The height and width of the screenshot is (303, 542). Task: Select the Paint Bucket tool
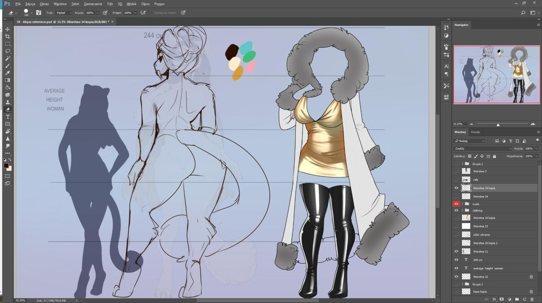click(x=8, y=87)
